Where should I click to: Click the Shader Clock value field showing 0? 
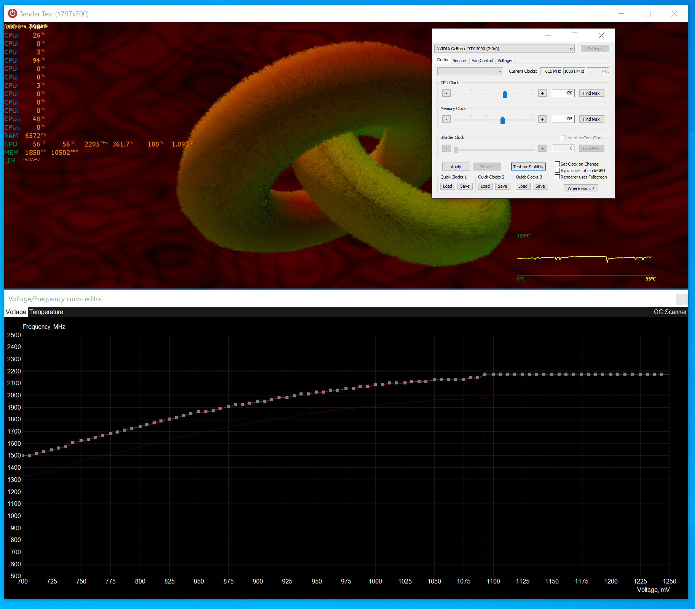(563, 148)
